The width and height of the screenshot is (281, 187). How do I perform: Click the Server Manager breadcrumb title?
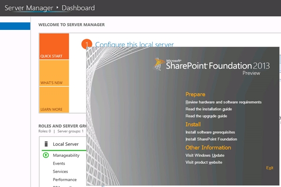click(29, 8)
